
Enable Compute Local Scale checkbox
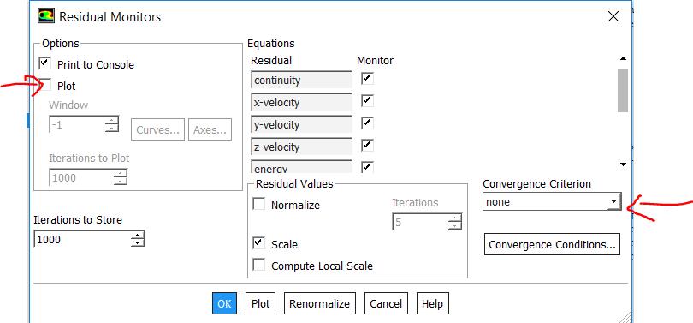[259, 265]
